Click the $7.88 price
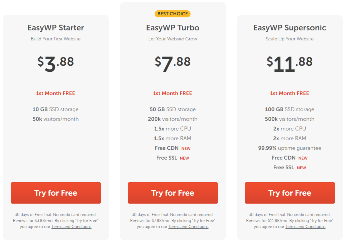This screenshot has height=243, width=346. click(173, 64)
